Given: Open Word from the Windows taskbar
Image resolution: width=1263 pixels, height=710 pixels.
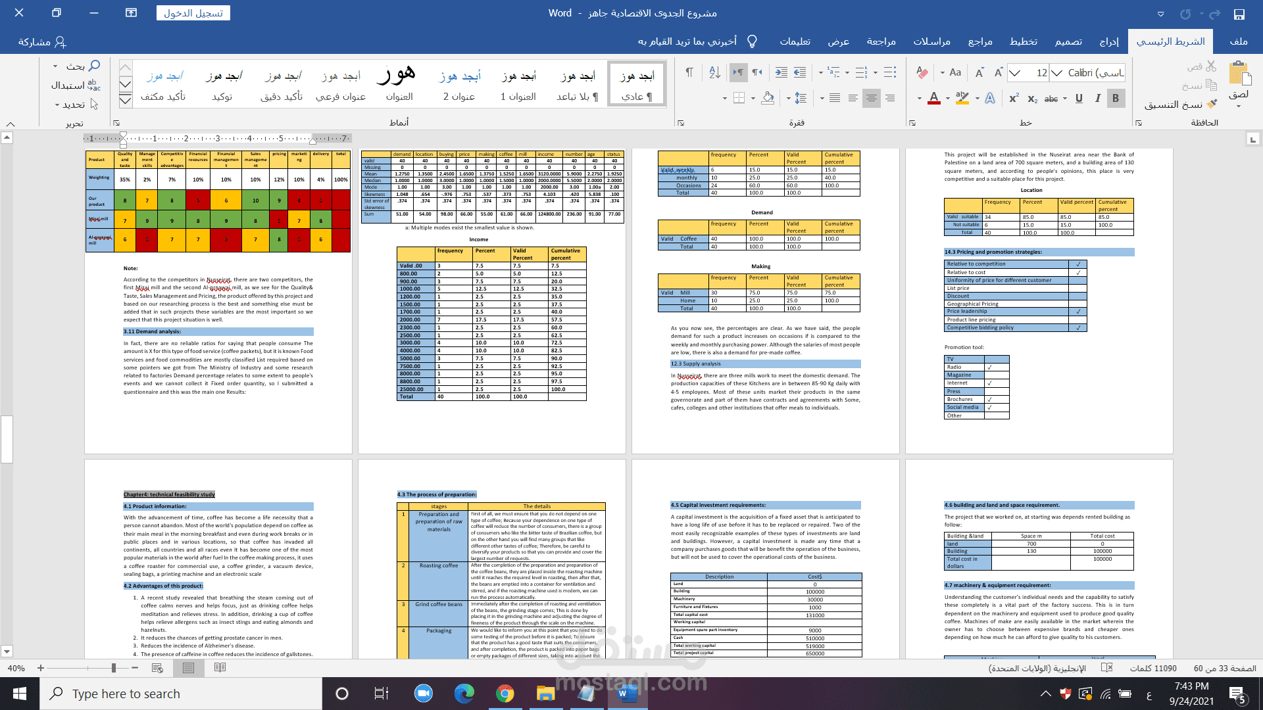Looking at the screenshot, I should (627, 694).
